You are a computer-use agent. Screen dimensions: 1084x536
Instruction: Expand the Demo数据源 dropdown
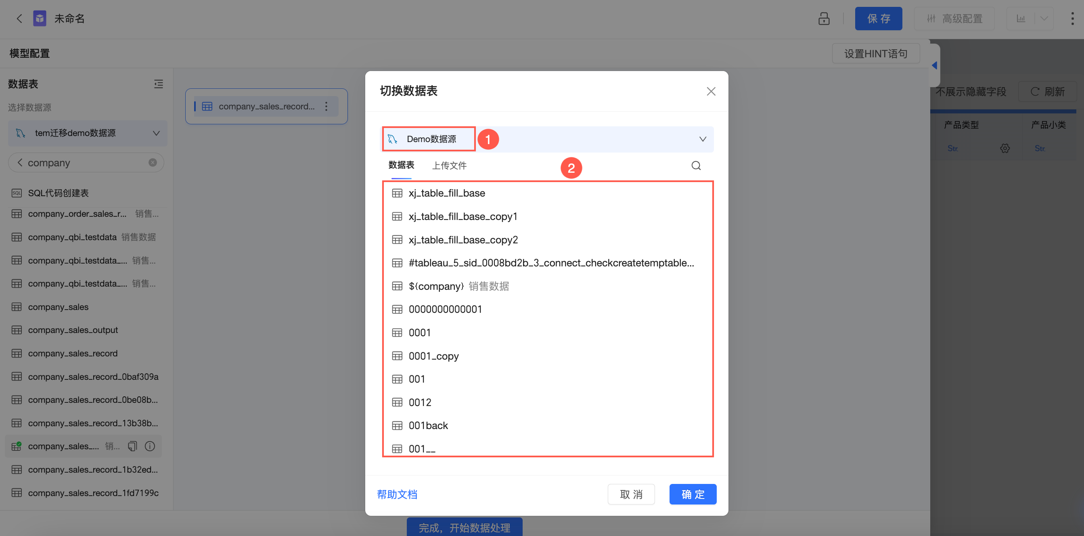(x=702, y=139)
